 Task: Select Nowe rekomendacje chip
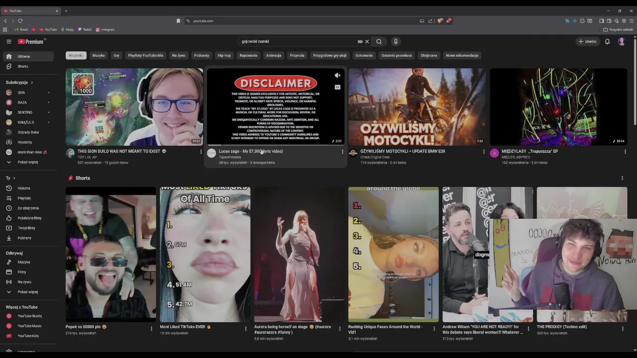coord(462,55)
